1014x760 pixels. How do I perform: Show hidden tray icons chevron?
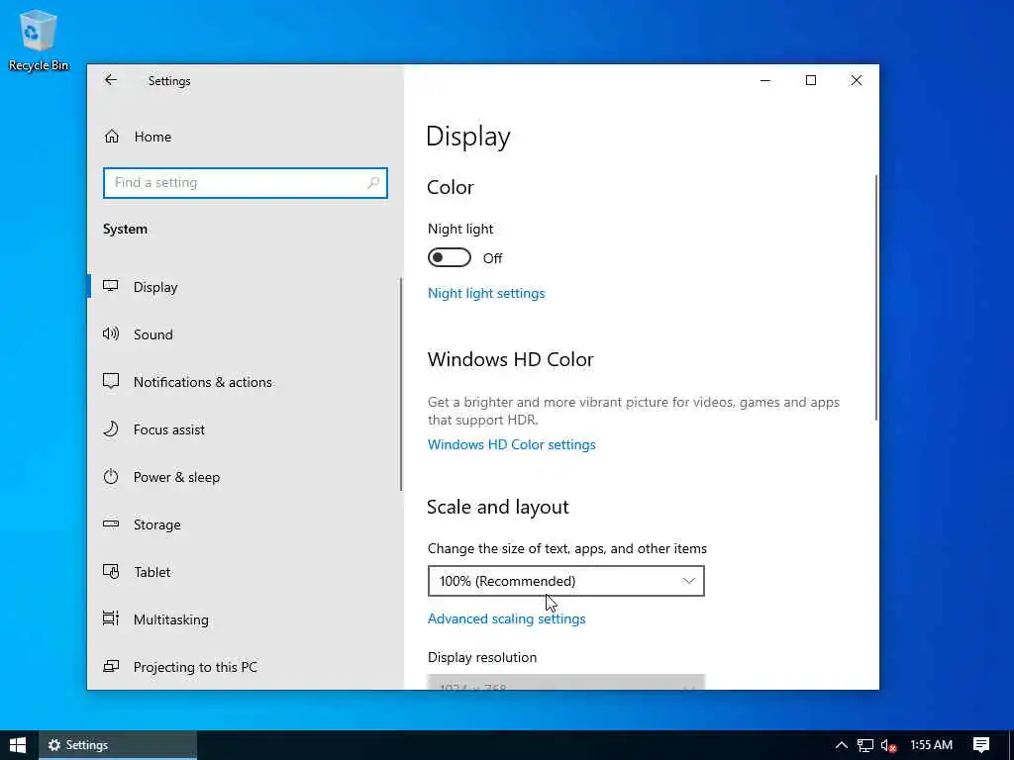(x=841, y=745)
